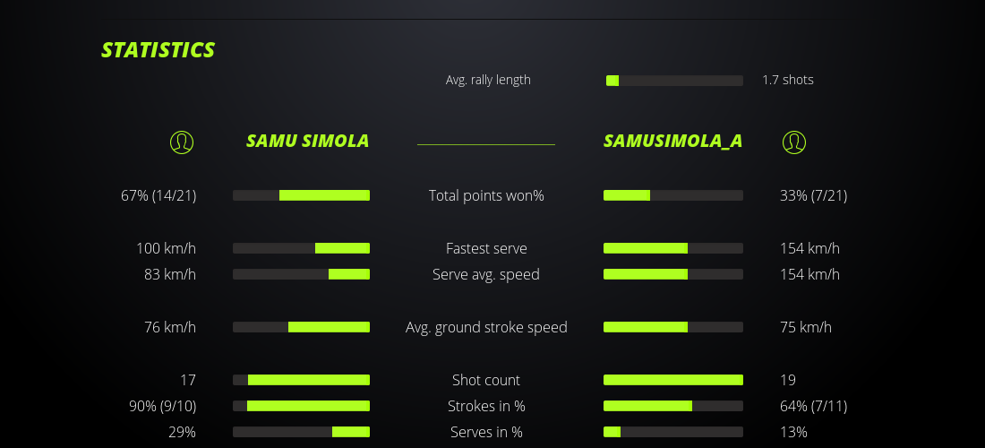Click the 1.7 shots value
Image resolution: width=985 pixels, height=448 pixels.
(788, 80)
